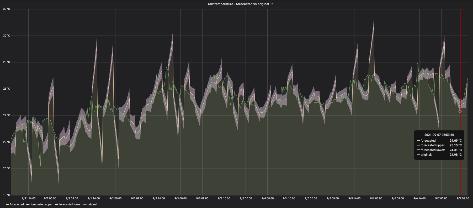Open the panel title dropdown arrow
The height and width of the screenshot is (208, 473).
coord(272,4)
